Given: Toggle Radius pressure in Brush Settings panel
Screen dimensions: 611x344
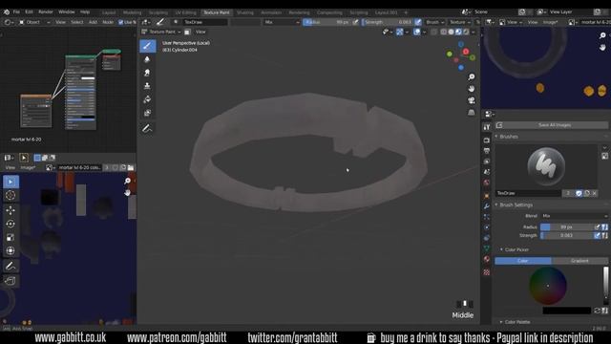Looking at the screenshot, I should click(597, 227).
